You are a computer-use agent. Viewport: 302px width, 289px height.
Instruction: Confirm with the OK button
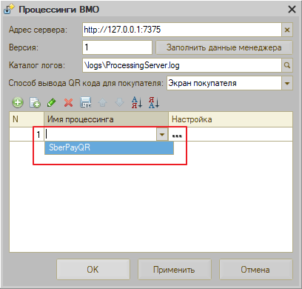[x=93, y=269]
